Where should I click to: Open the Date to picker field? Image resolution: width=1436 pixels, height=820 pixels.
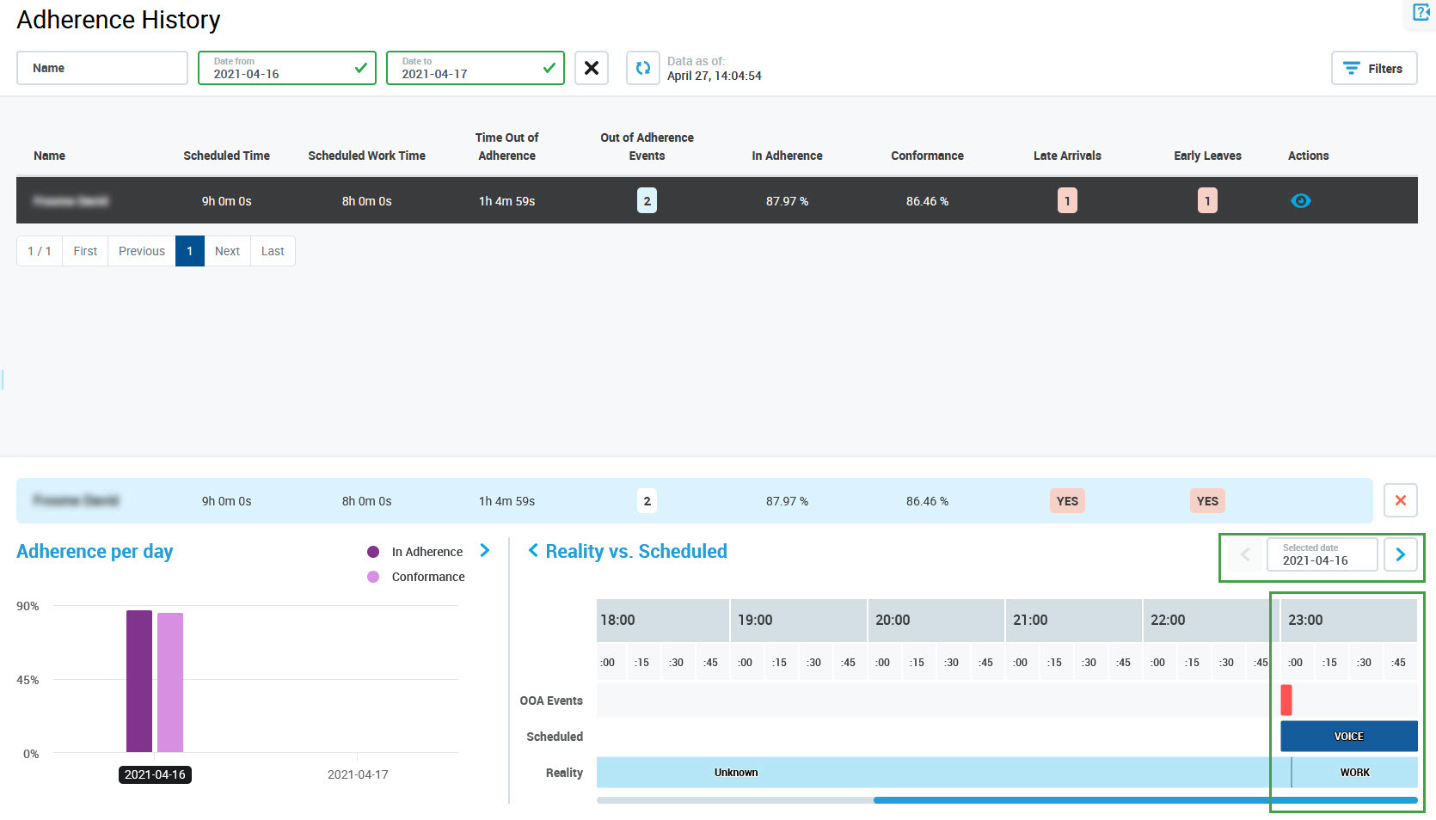475,68
